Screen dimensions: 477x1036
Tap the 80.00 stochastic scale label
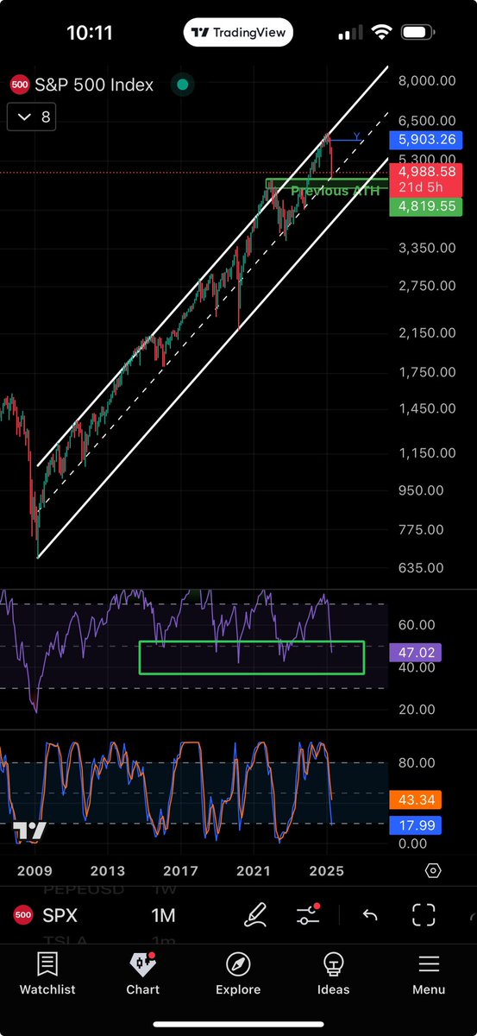pos(417,762)
